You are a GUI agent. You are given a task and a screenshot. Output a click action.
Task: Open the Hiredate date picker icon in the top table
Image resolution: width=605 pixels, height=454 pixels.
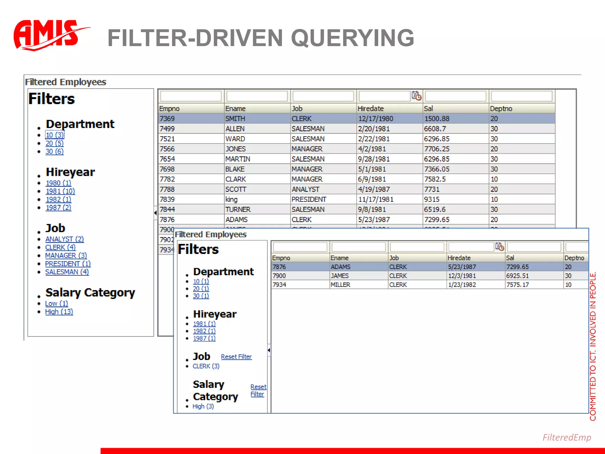pyautogui.click(x=416, y=96)
